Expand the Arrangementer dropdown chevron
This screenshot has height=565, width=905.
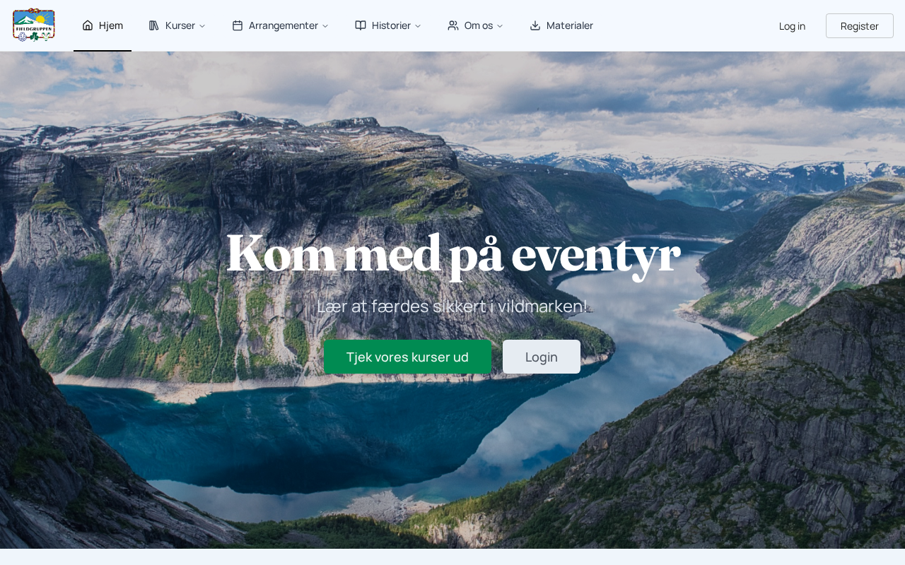pyautogui.click(x=325, y=26)
